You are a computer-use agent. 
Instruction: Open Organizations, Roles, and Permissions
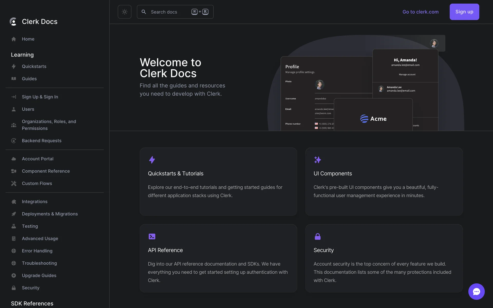tap(49, 125)
